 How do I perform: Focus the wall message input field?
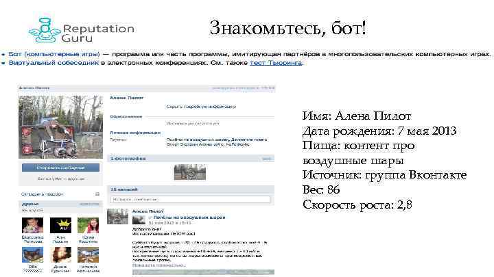pyautogui.click(x=190, y=200)
